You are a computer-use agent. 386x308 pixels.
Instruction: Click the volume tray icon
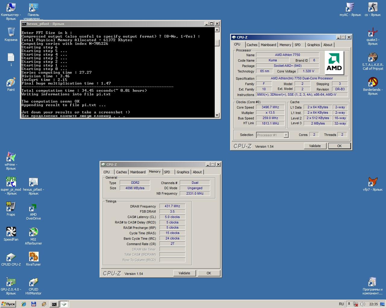point(362,304)
